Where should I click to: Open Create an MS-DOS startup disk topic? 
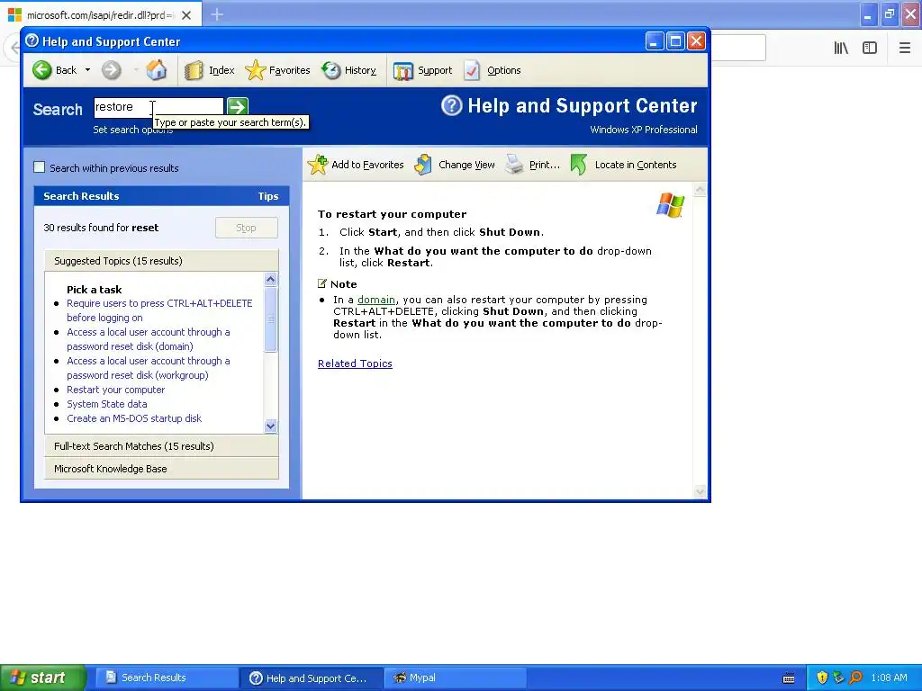pos(134,418)
